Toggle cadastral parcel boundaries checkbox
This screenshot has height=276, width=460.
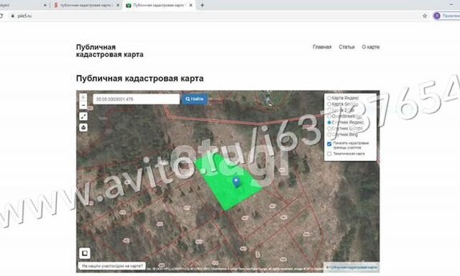tap(329, 144)
